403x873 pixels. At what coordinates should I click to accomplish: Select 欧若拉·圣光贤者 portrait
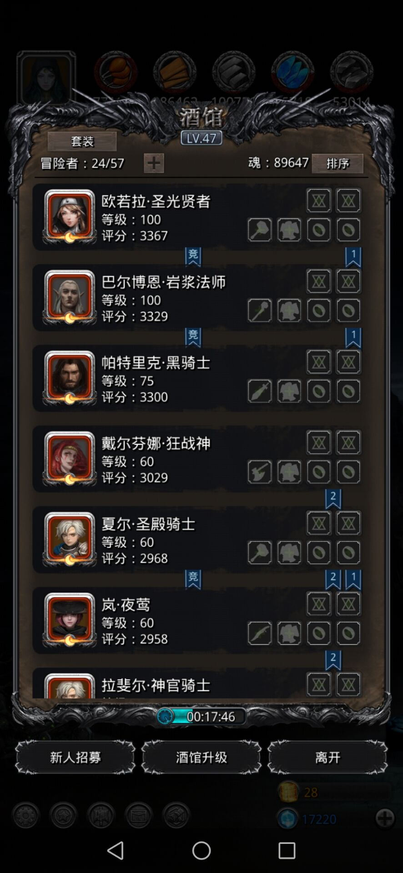tap(70, 216)
